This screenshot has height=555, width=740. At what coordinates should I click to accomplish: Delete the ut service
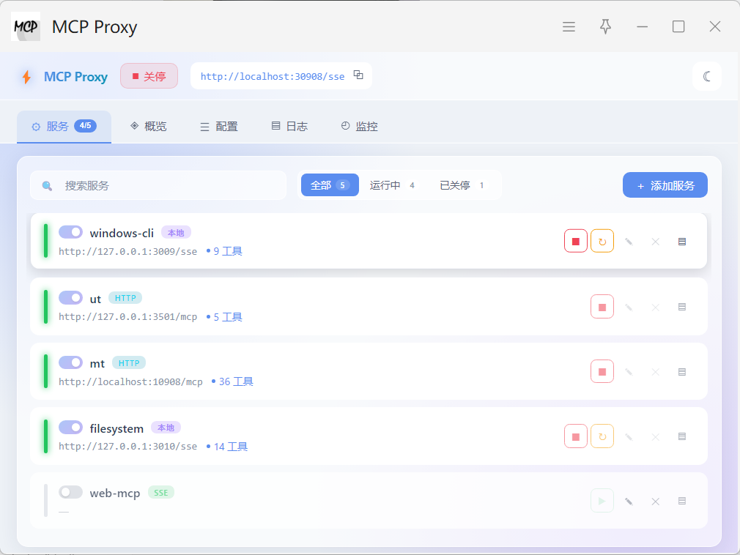655,307
